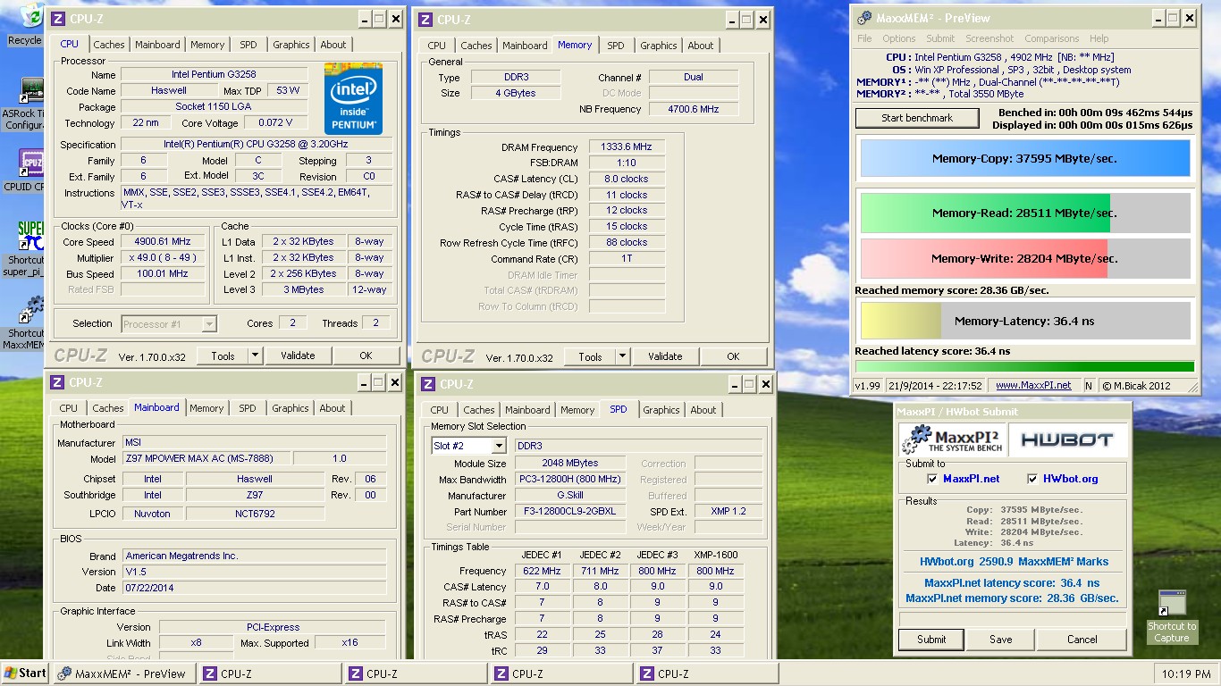Image resolution: width=1221 pixels, height=686 pixels.
Task: Click the Memory-Copy result bar
Action: pos(1025,158)
